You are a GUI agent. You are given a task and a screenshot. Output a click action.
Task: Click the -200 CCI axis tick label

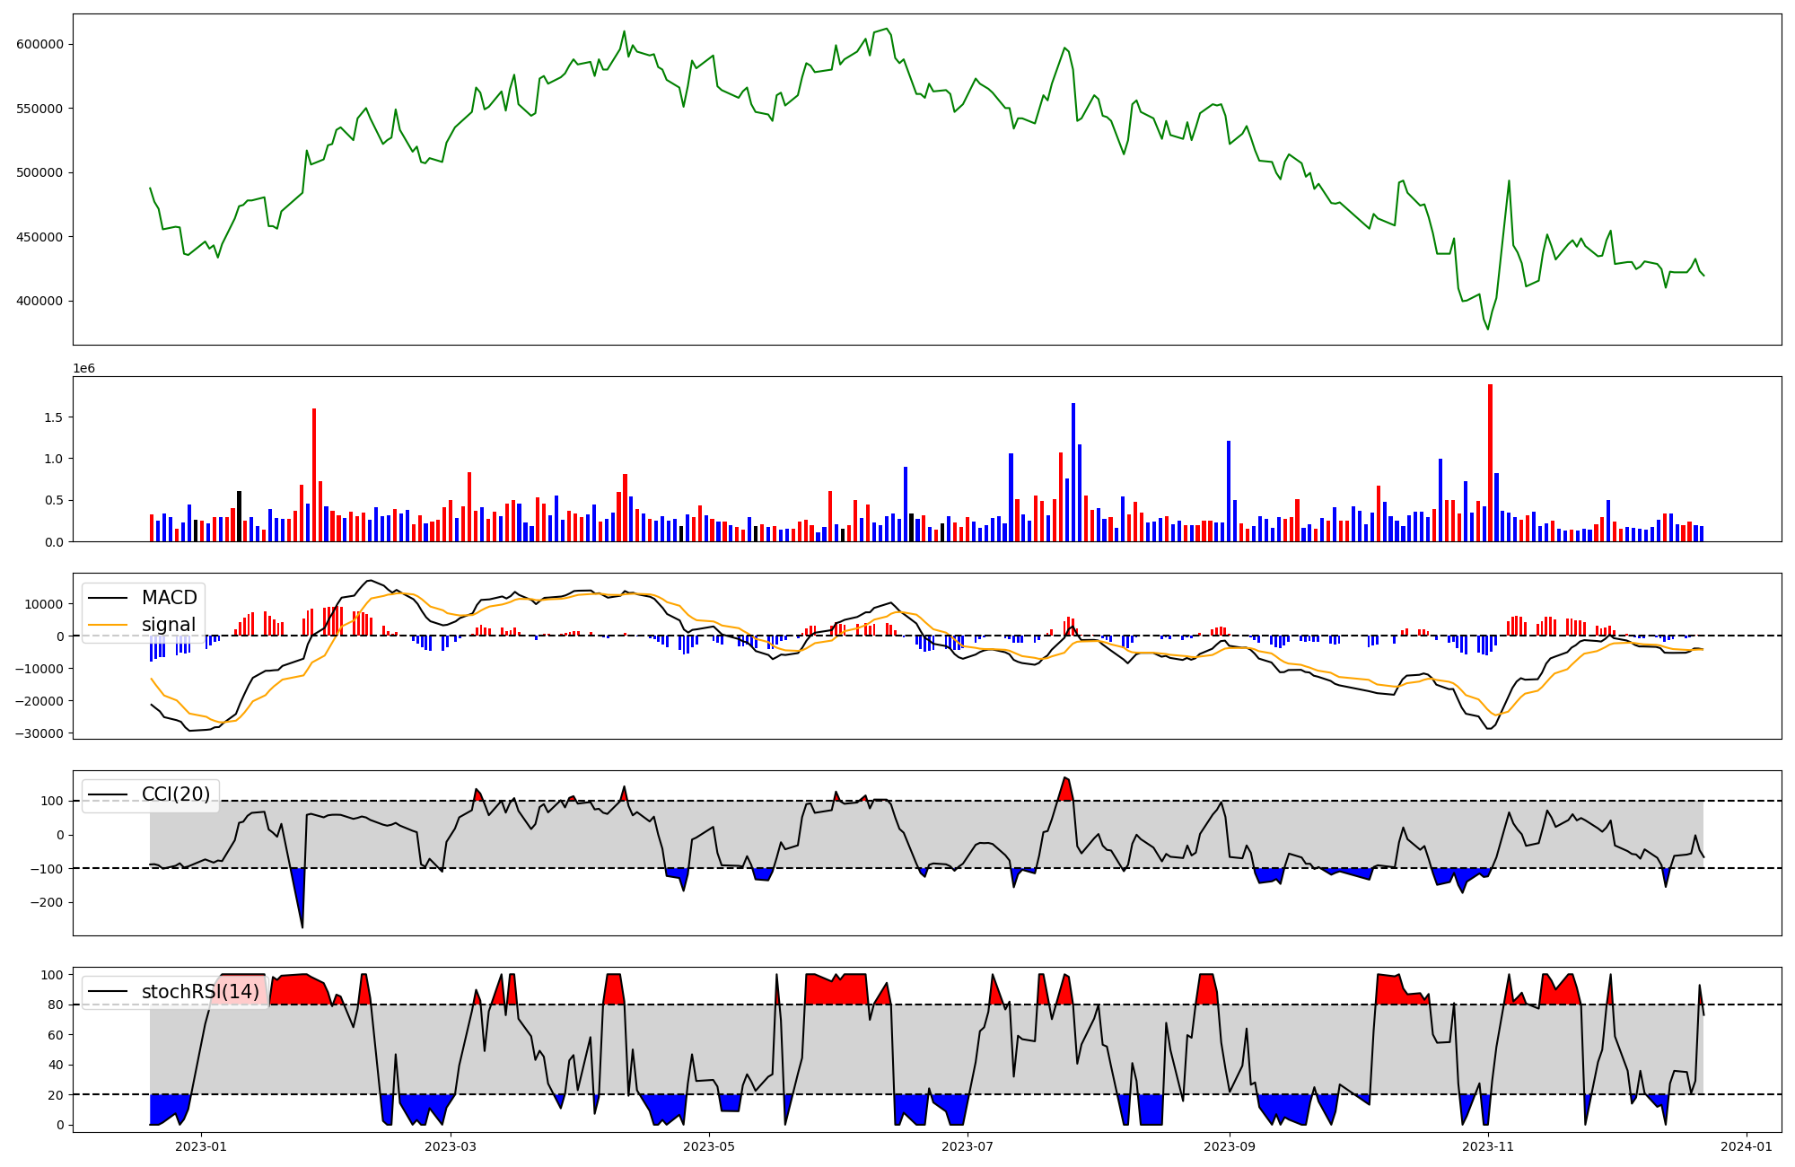(x=47, y=902)
